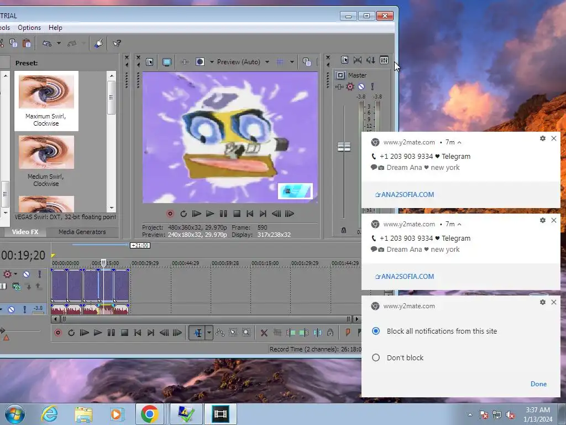566x425 pixels.
Task: Go to start in the timeline transport
Action: point(138,333)
